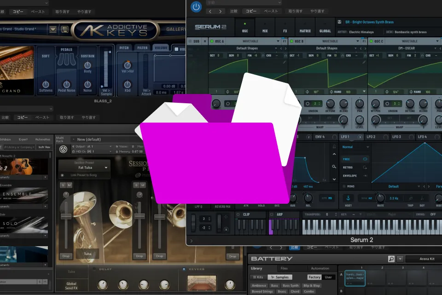Click Global Send FX in Session Horns

71,286
